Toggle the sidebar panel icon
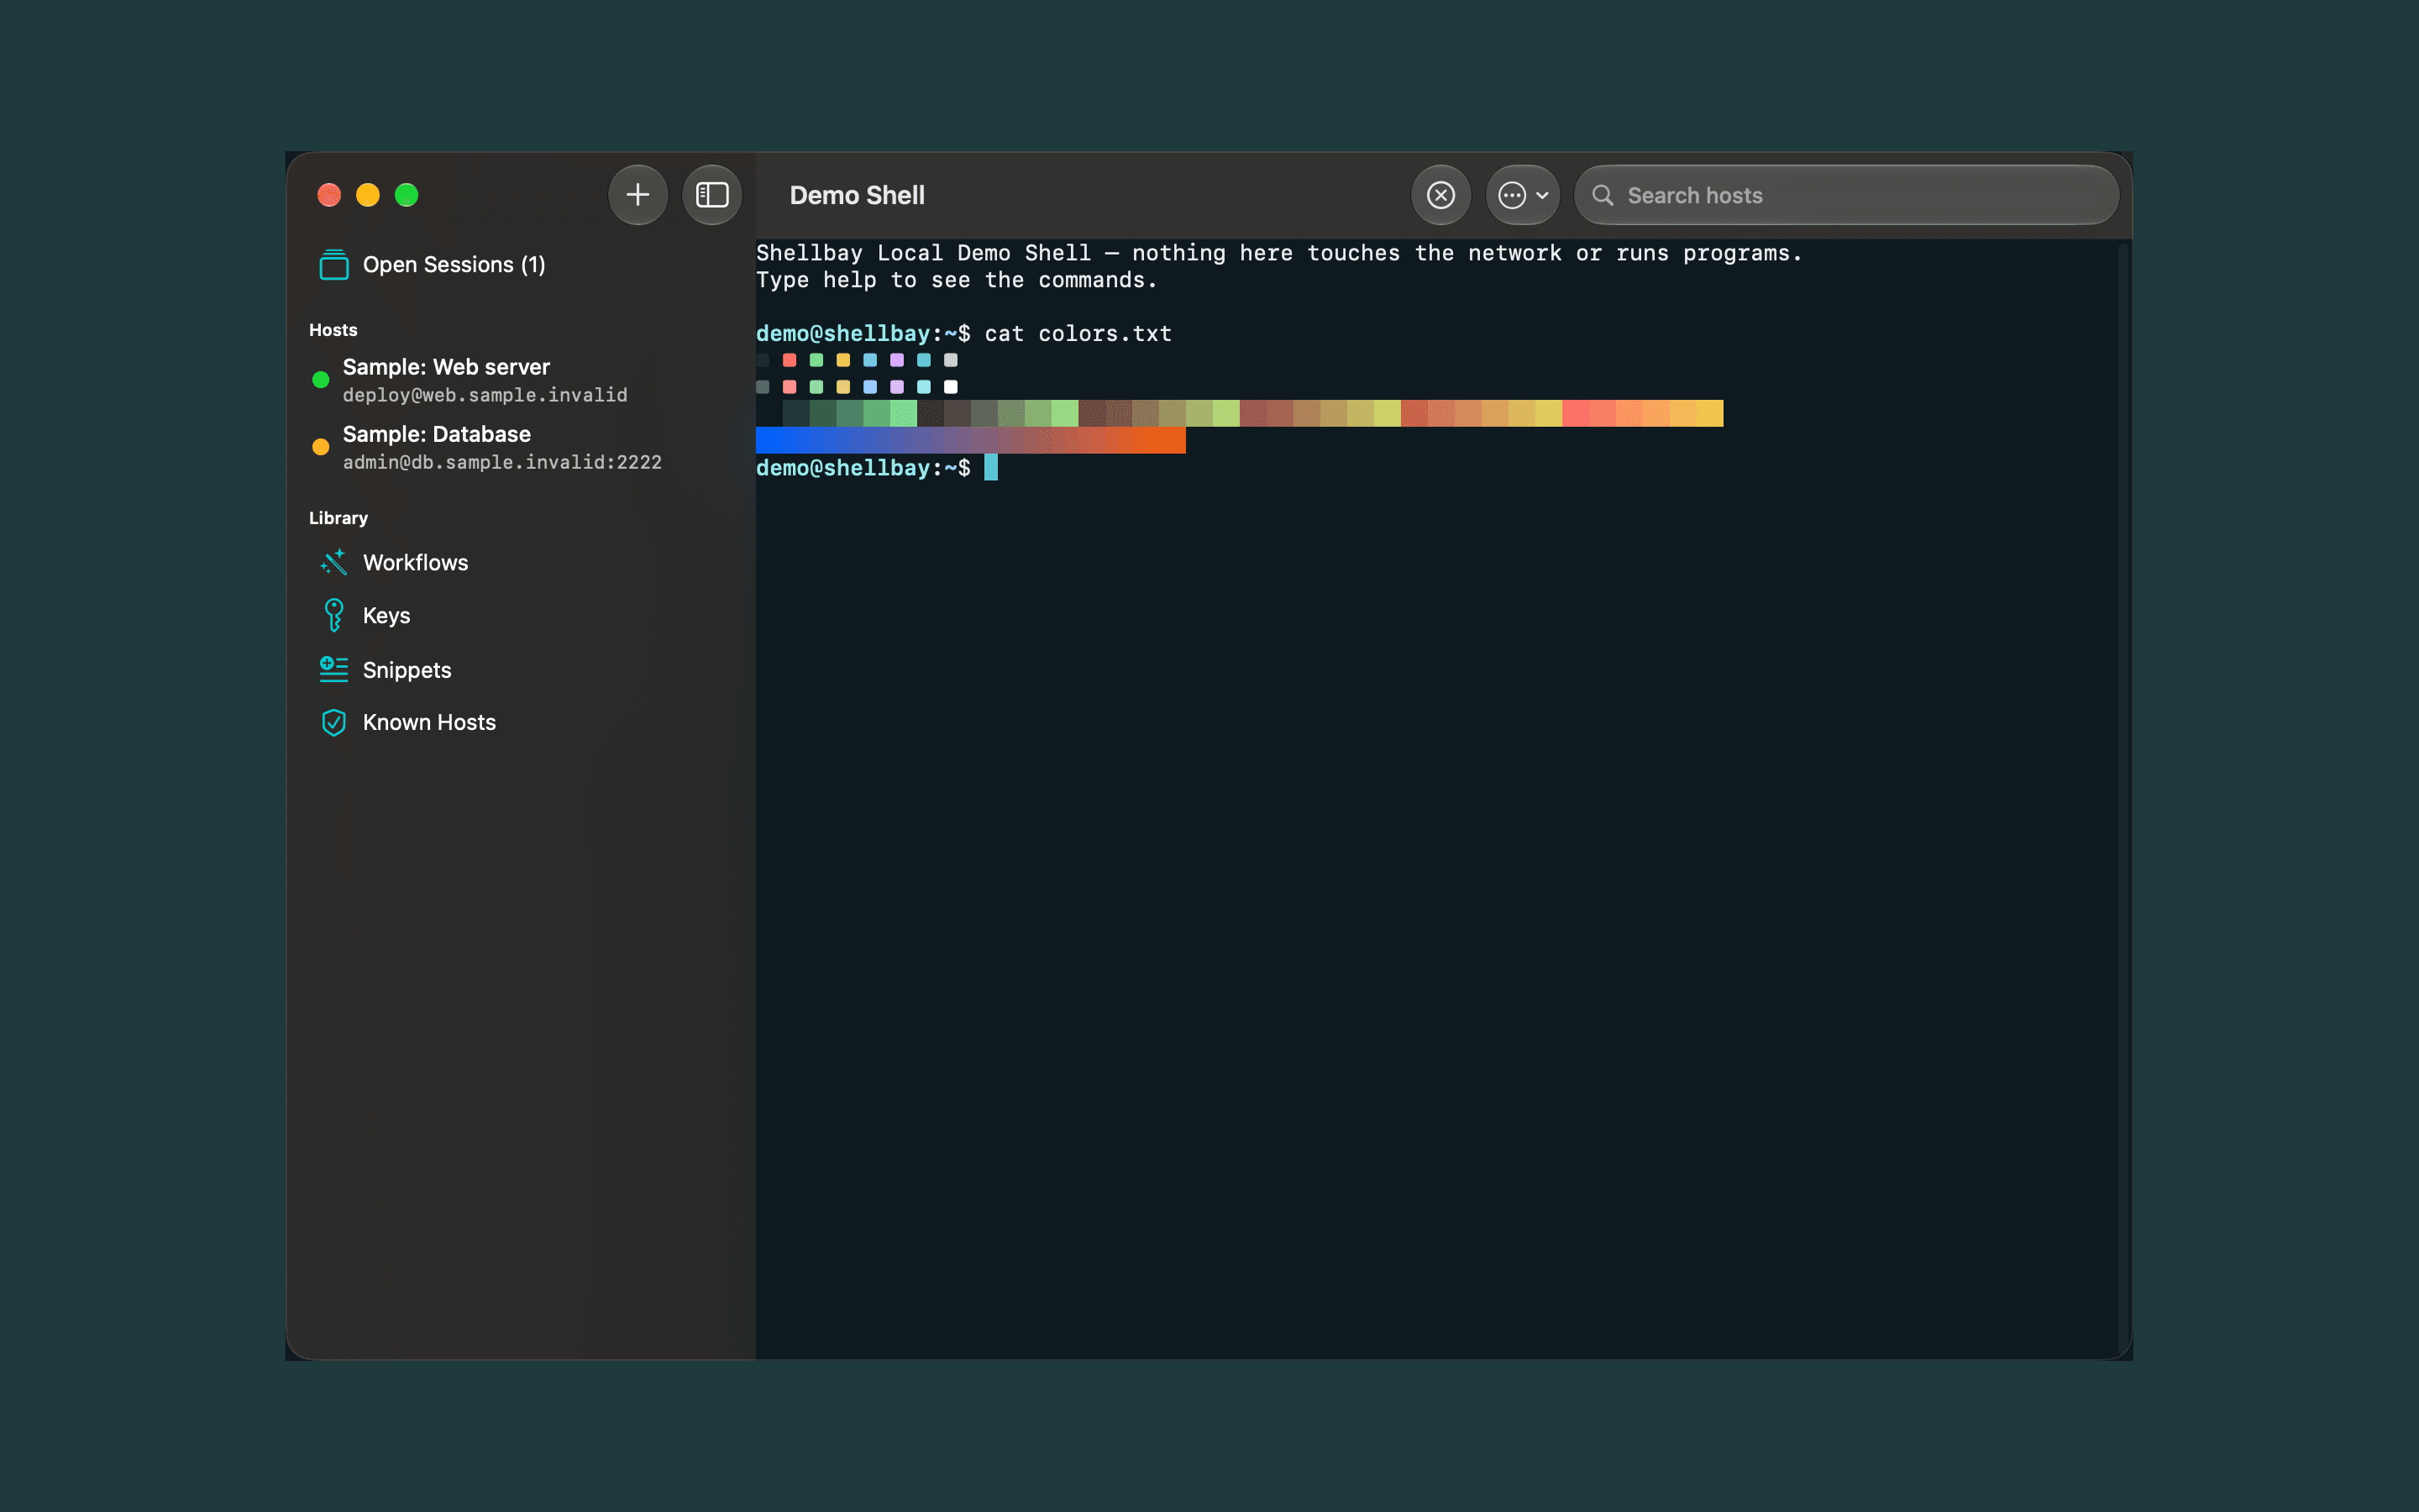The width and height of the screenshot is (2419, 1512). (711, 195)
